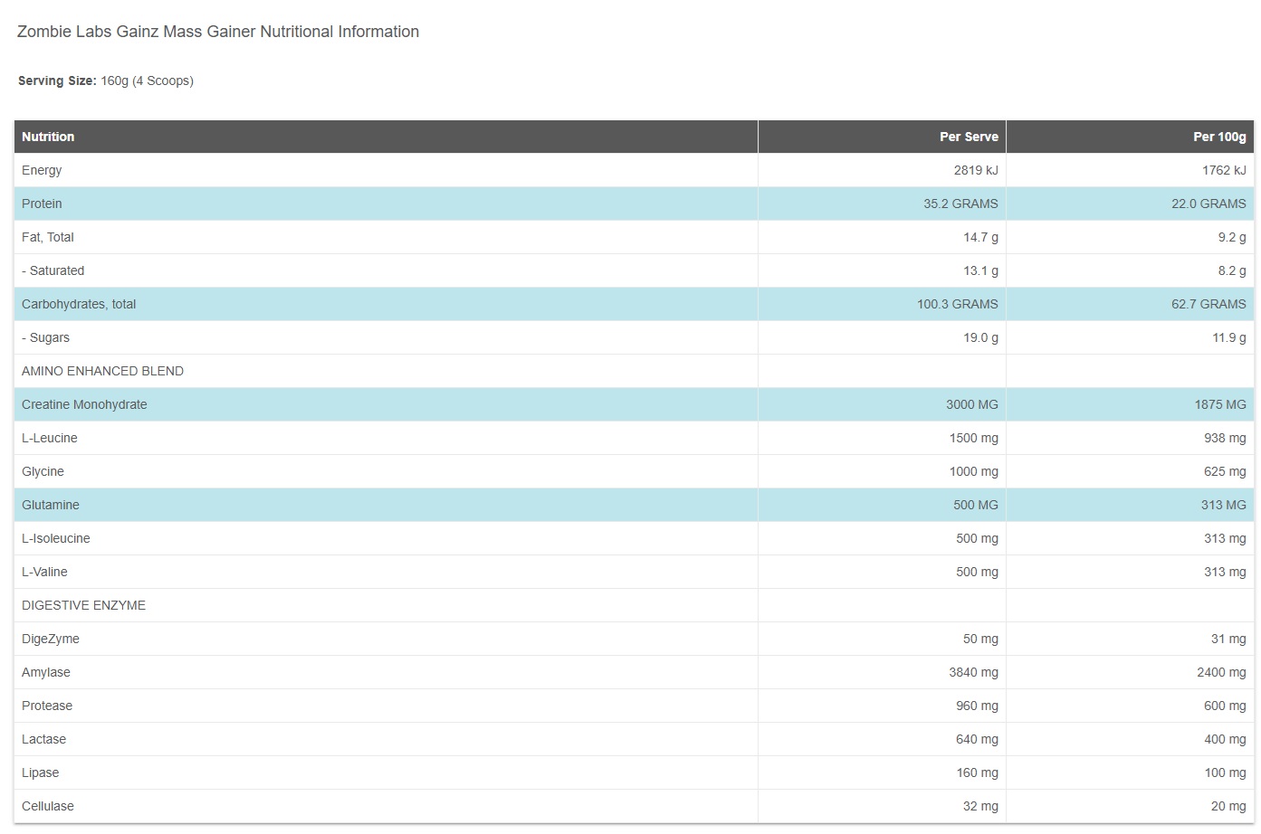Select the '640 mg' lactase value
Screen dimensions: 1261x834
tap(978, 739)
